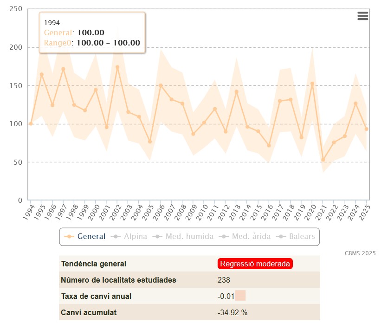Screen dimensions: 381x323
Task: Select the 2009 data point
Action: [x=193, y=134]
